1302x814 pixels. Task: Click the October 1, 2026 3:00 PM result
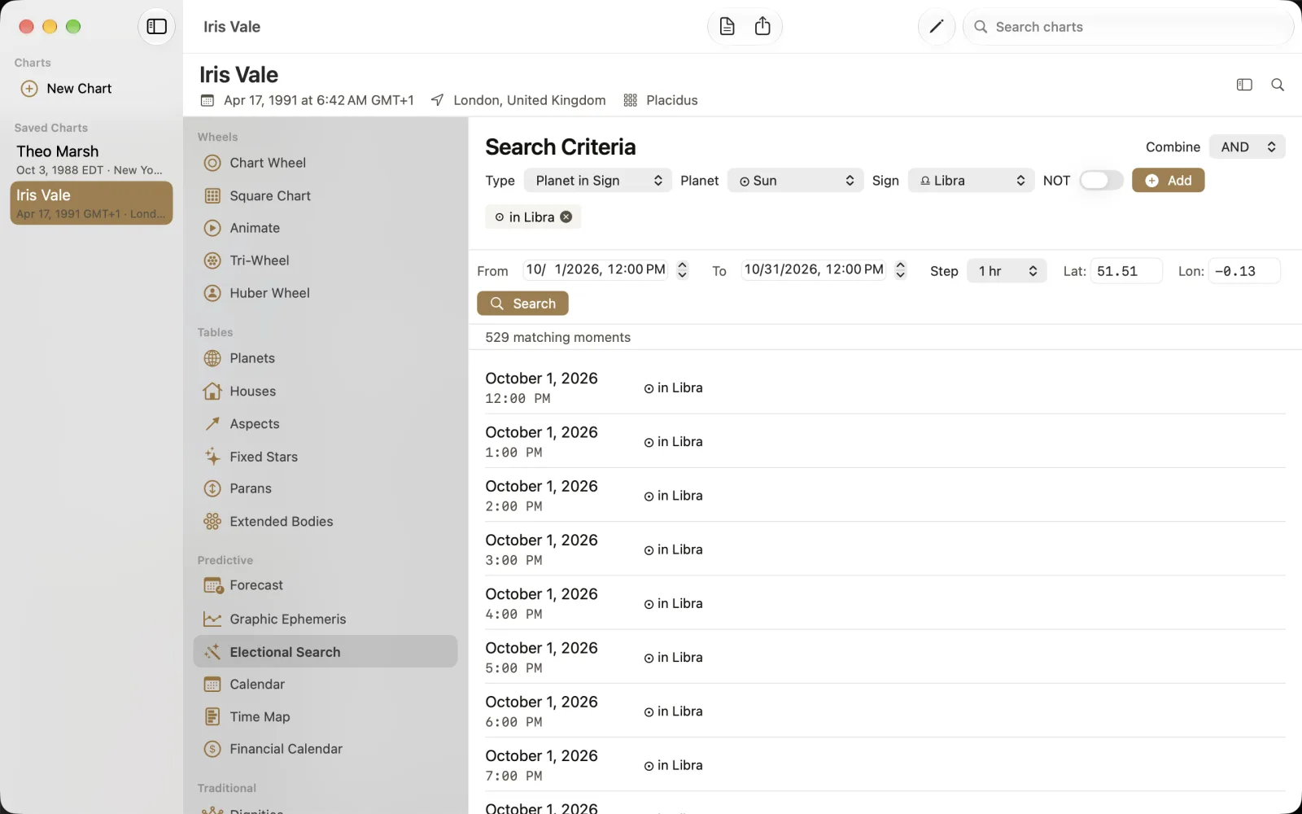(885, 549)
